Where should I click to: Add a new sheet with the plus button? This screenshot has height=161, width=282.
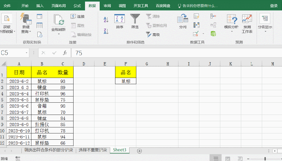coord(139,151)
